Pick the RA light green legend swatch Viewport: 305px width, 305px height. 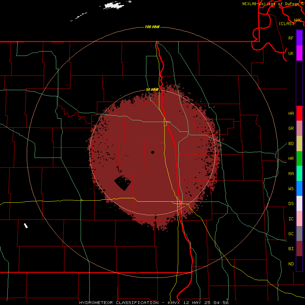[x=299, y=173]
